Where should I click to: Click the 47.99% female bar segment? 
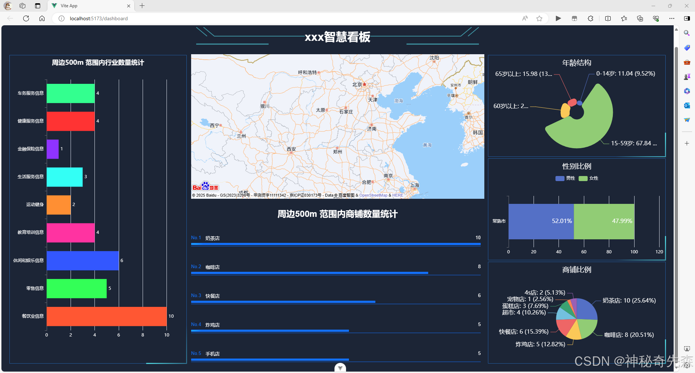(x=604, y=221)
